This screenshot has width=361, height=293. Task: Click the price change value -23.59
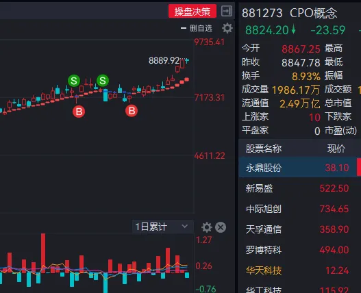pyautogui.click(x=328, y=30)
